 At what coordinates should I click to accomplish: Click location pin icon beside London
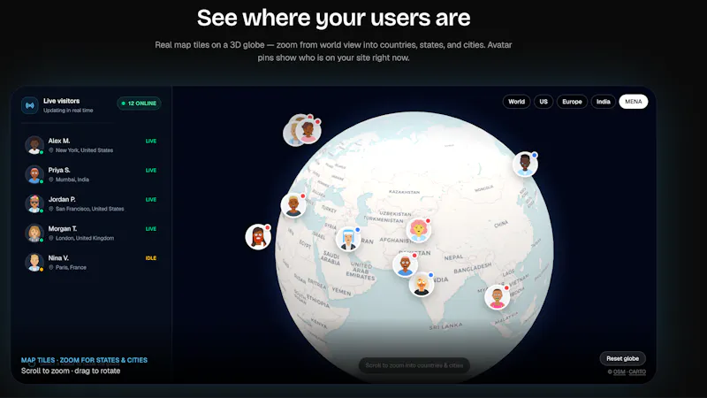tap(51, 238)
